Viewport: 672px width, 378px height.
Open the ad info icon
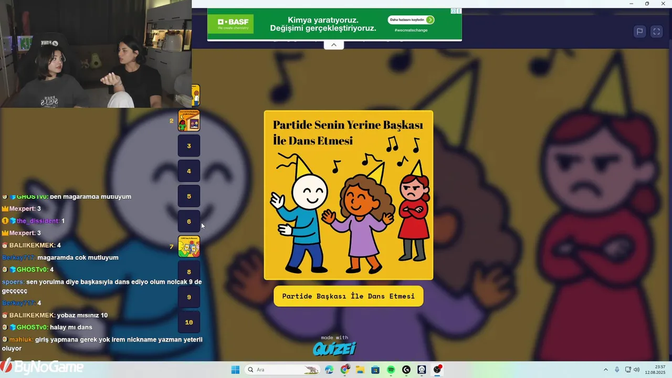(454, 11)
